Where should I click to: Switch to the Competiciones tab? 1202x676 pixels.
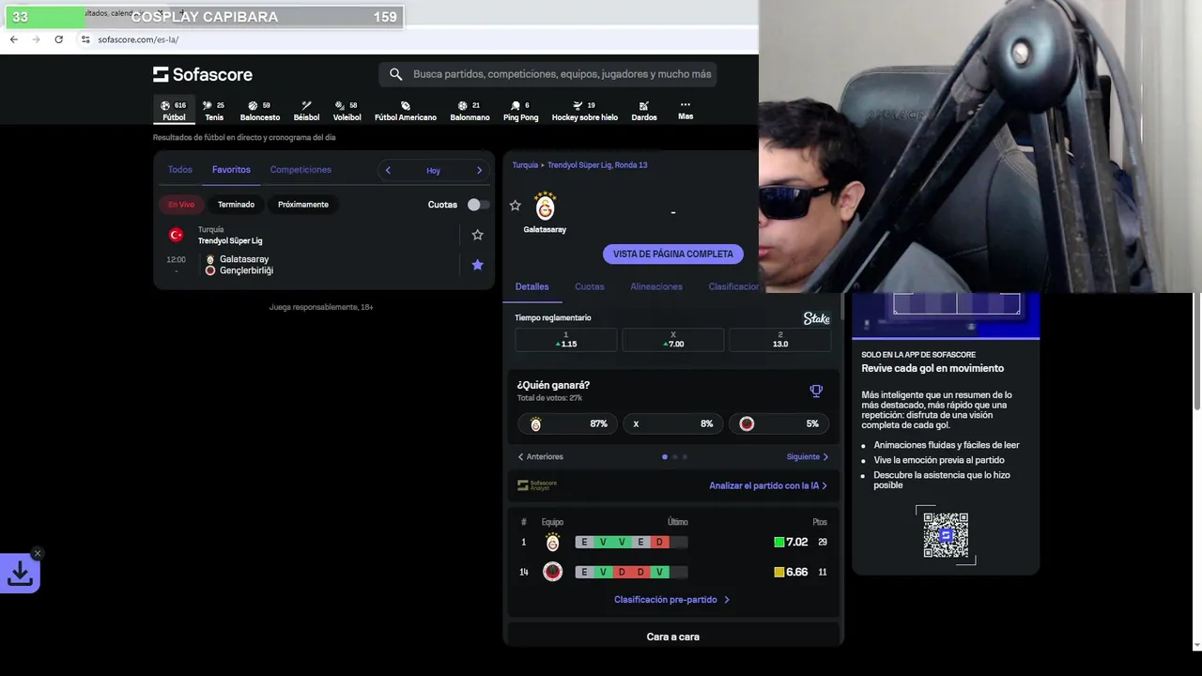[x=300, y=170]
